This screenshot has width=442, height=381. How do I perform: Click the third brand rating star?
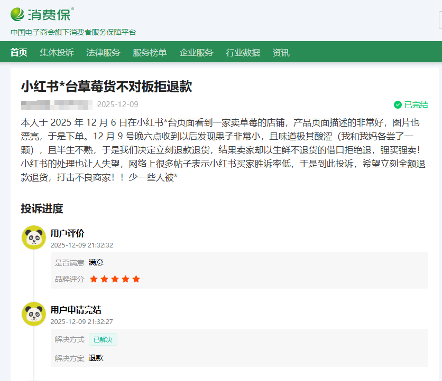click(115, 279)
